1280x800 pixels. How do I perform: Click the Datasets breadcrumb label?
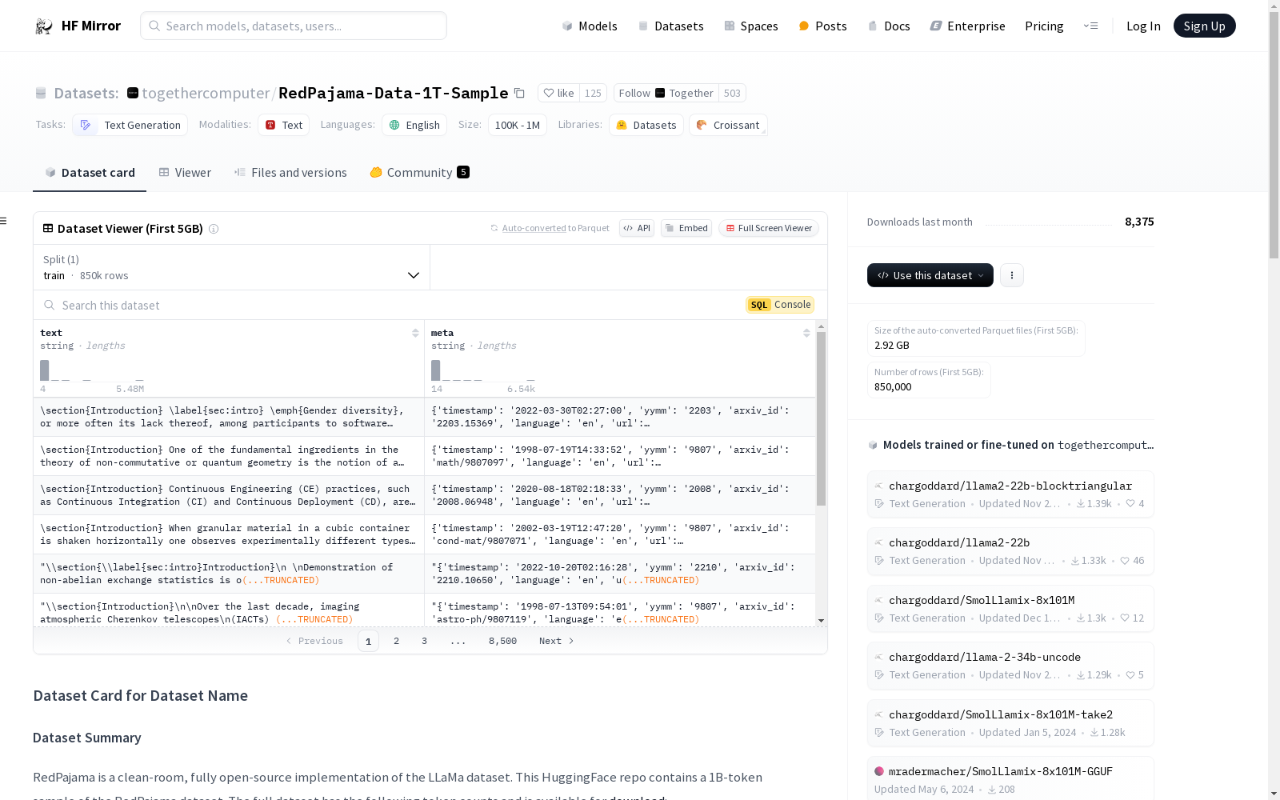86,93
